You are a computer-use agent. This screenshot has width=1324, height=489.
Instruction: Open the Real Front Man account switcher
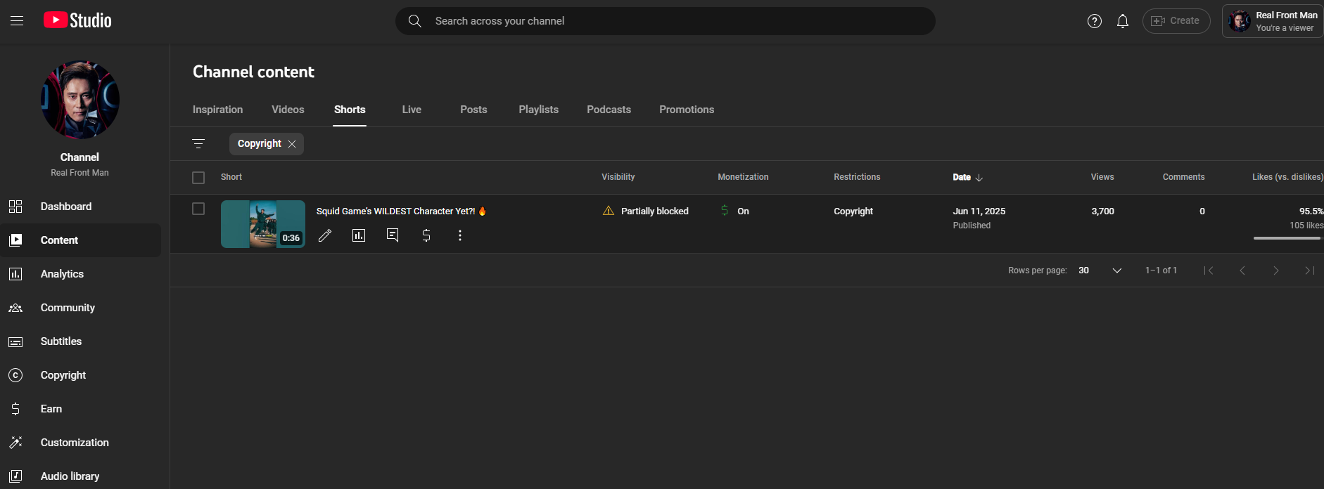click(1273, 21)
